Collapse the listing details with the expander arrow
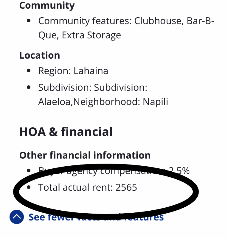This screenshot has width=228, height=238. 17,217
